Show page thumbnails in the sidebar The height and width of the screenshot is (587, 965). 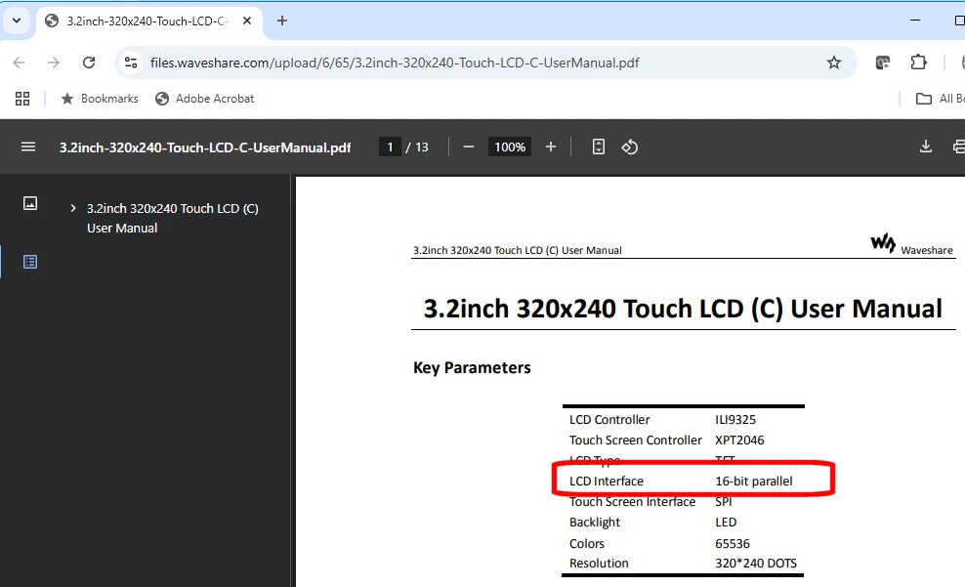click(x=30, y=203)
